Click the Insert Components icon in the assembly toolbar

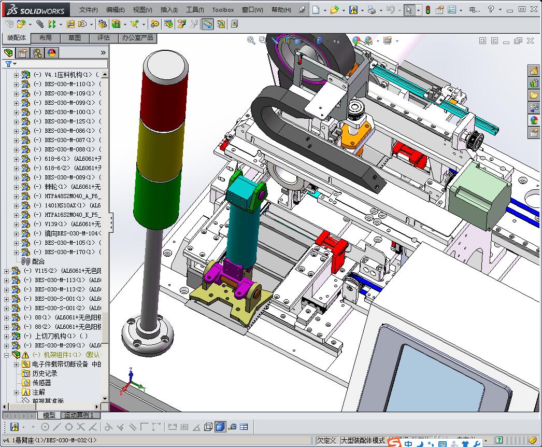[x=21, y=24]
